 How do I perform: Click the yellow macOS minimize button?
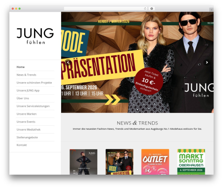tap(16, 9)
